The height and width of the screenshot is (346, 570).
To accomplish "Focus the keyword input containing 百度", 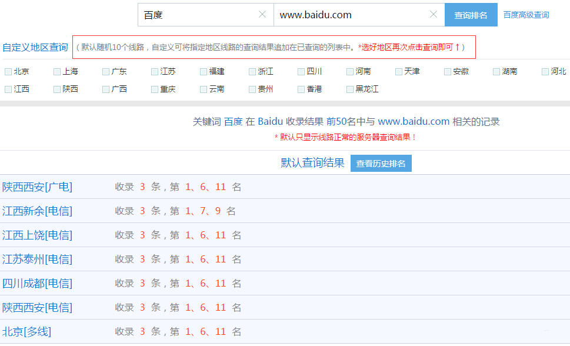I will (198, 15).
